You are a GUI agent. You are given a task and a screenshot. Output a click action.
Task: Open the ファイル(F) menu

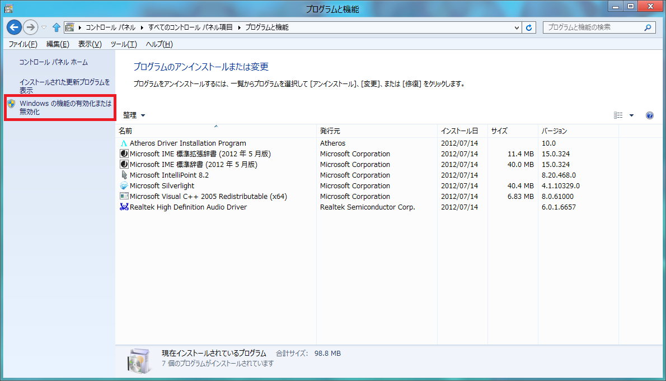point(23,44)
